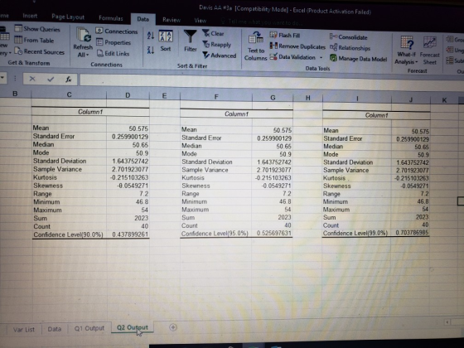The width and height of the screenshot is (464, 348).
Task: Select the Q2 Output sheet tab
Action: 133,327
